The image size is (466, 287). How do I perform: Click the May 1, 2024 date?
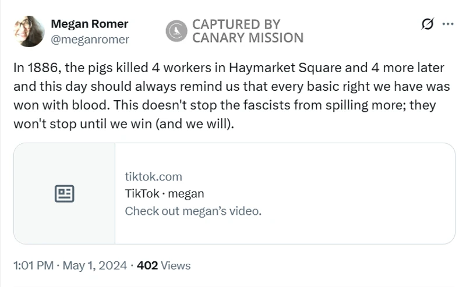click(x=94, y=265)
